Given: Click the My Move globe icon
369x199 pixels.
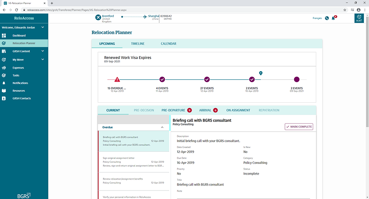Looking at the screenshot, I should pyautogui.click(x=4, y=59).
